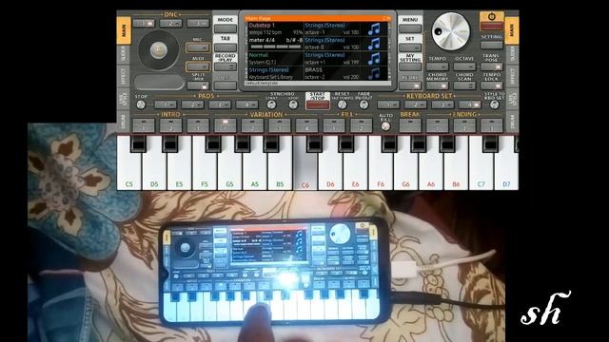Screen dimensions: 609x342
Task: Toggle the PEDAL button
Action: [410, 85]
